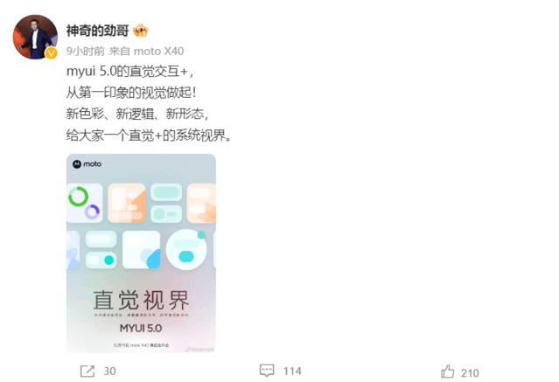
Task: Click the 'moto X40' source link
Action: pyautogui.click(x=158, y=52)
